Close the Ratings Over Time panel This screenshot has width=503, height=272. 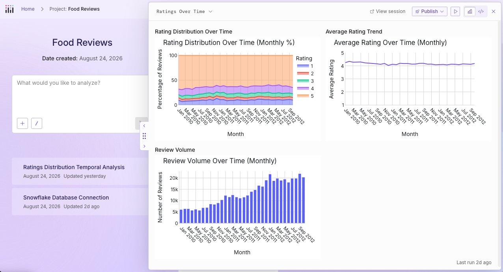click(494, 11)
